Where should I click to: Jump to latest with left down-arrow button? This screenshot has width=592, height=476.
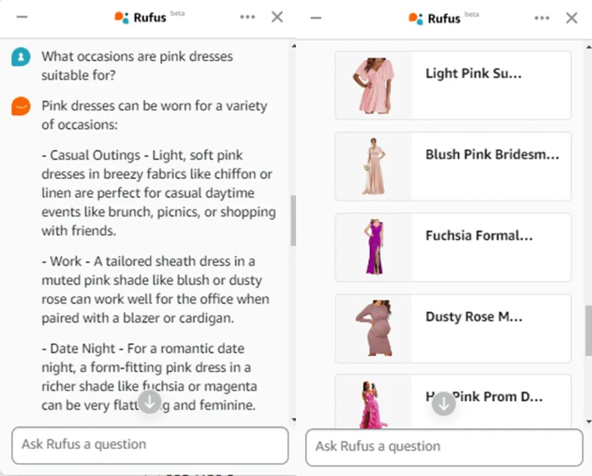click(x=150, y=402)
